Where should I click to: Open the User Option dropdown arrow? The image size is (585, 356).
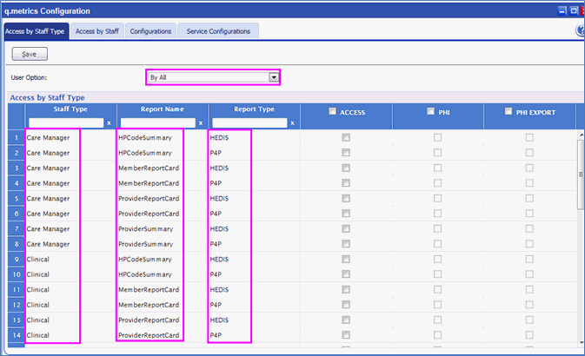tap(274, 77)
